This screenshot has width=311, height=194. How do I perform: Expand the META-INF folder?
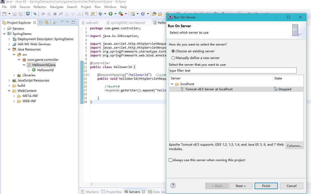coord(14,96)
